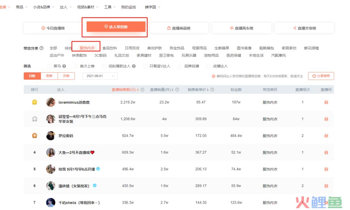This screenshot has width=350, height=210.
Task: Sort by 销售客单价 arrow
Action: tap(208, 90)
